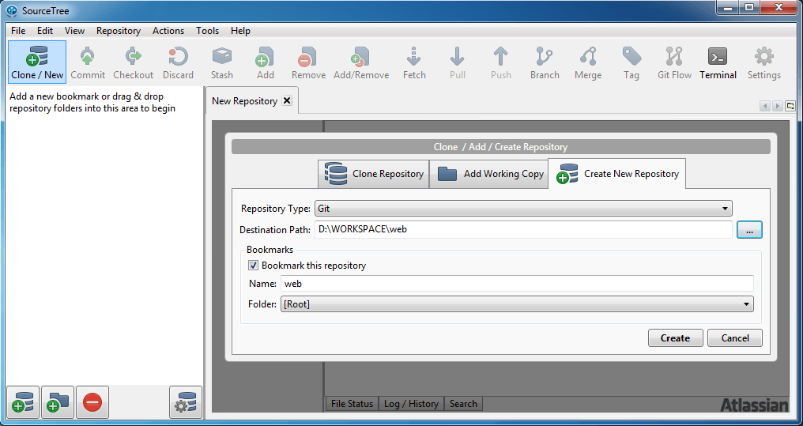Switch to the Add Working Copy tab
The height and width of the screenshot is (426, 803).
point(489,174)
